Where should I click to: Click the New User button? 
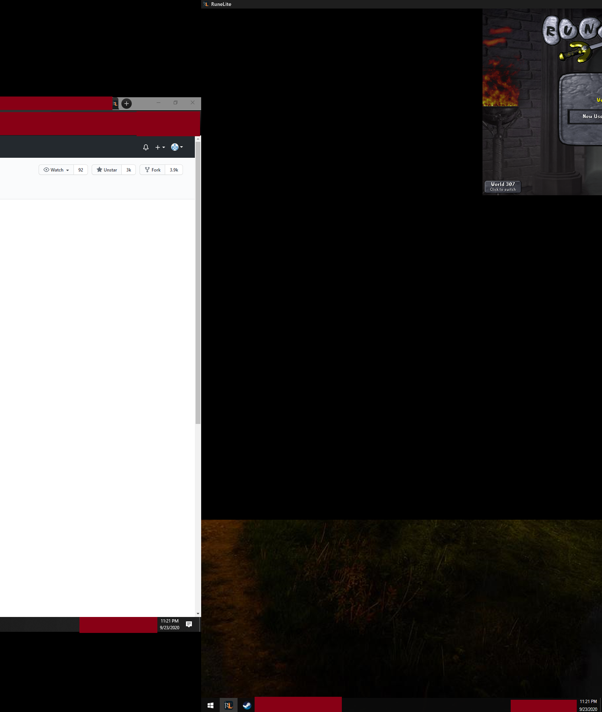coord(591,116)
